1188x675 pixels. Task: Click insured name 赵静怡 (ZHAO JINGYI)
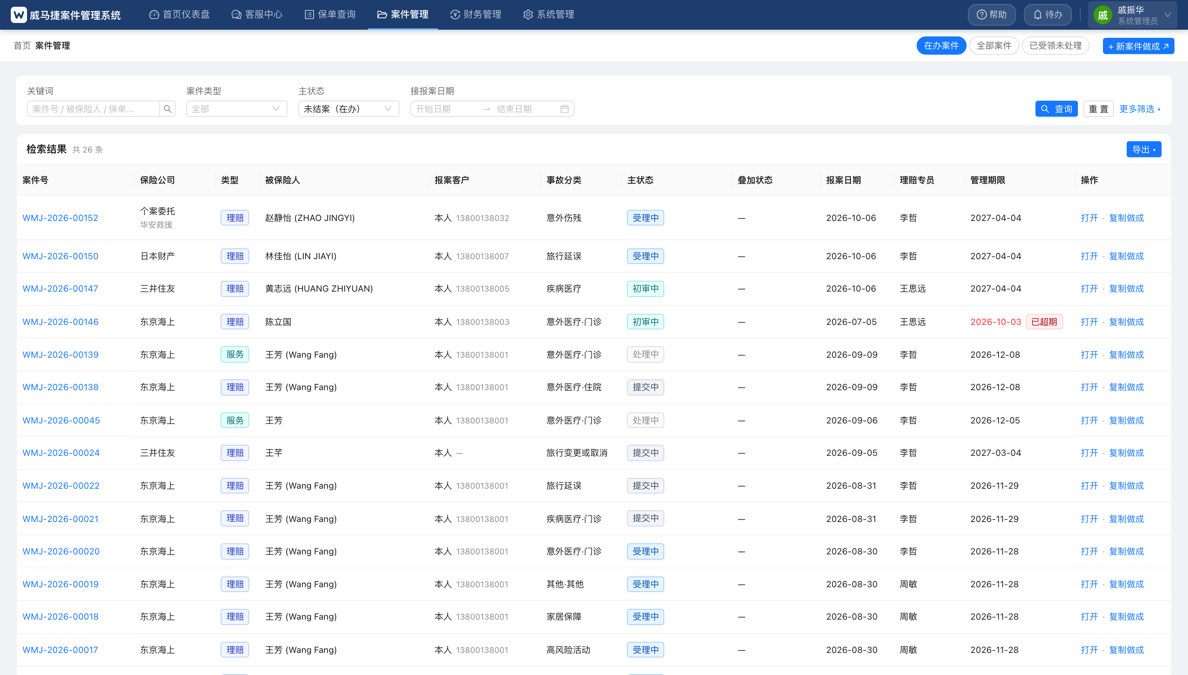point(310,218)
